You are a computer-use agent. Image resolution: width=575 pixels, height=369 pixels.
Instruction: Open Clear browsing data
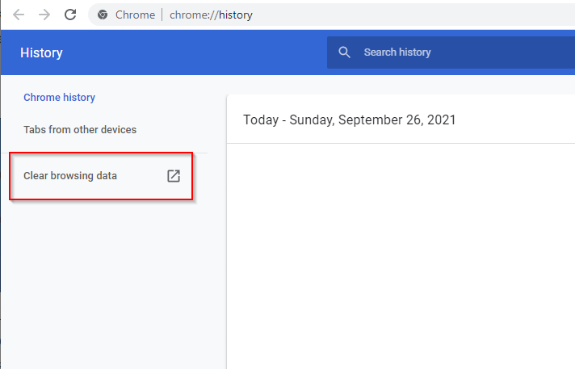[x=70, y=176]
